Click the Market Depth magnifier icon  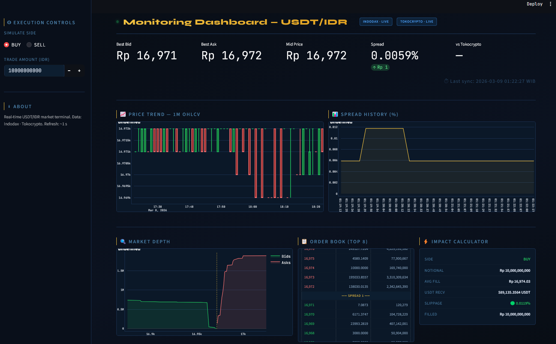point(123,242)
